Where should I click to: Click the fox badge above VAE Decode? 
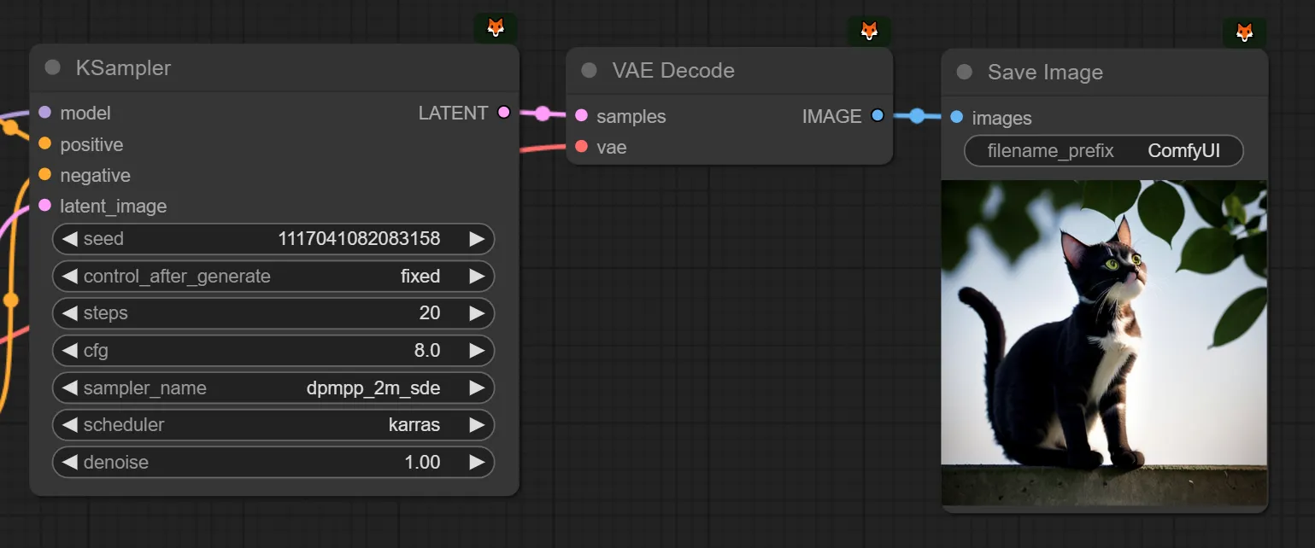(869, 31)
